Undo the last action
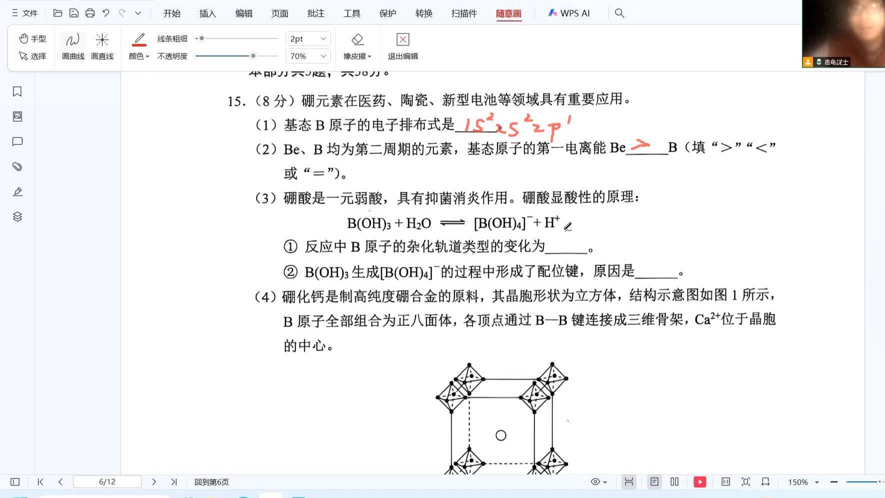 point(106,13)
